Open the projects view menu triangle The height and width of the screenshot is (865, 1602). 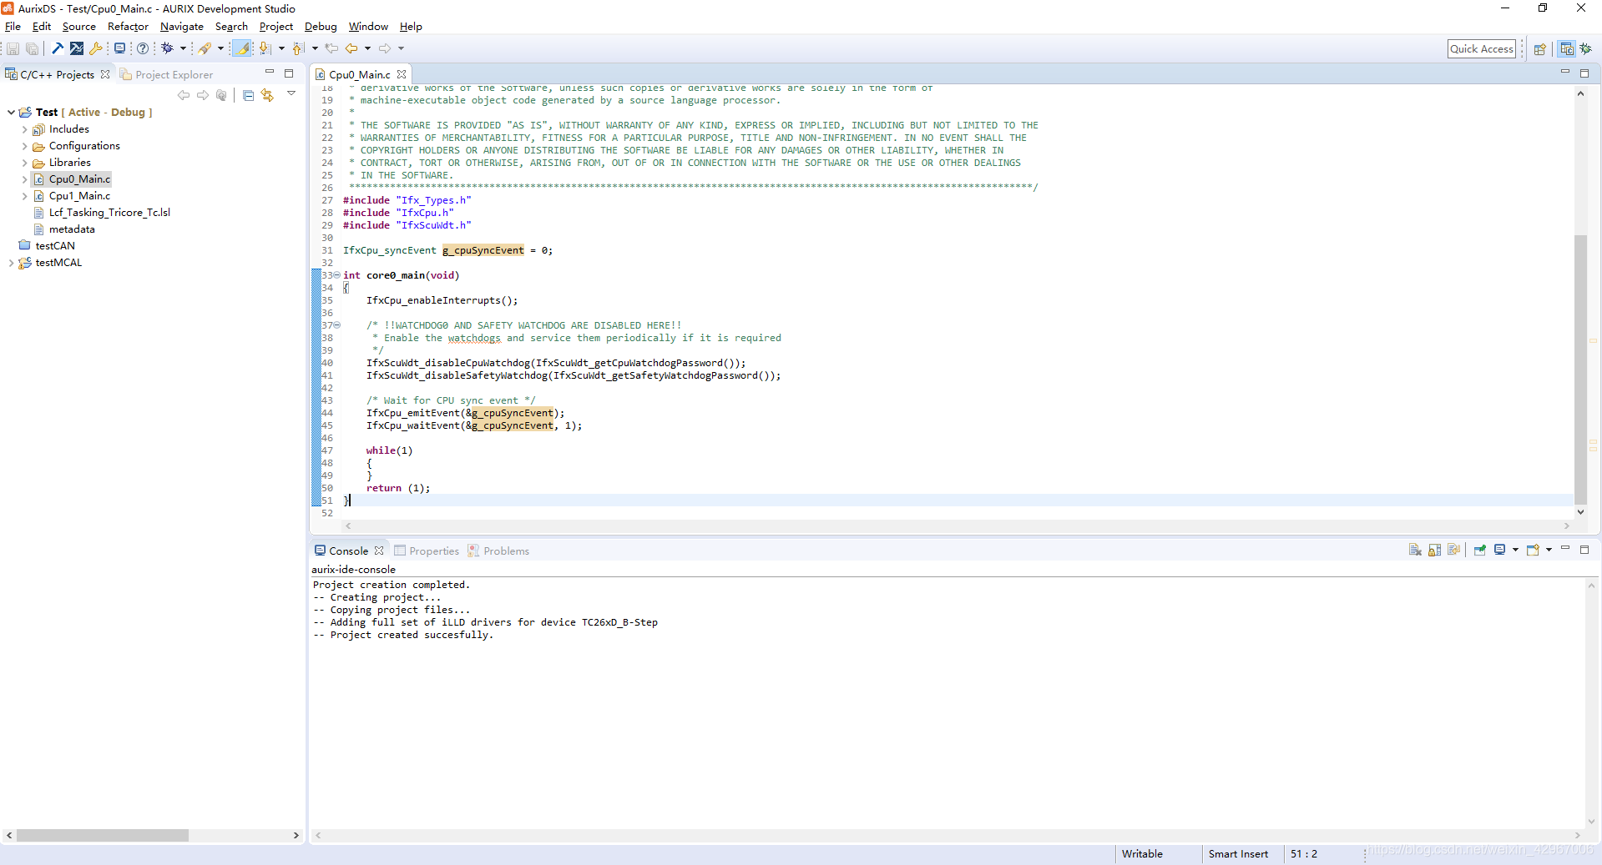[291, 93]
